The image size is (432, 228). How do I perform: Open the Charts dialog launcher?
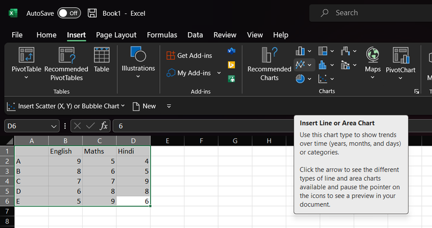pos(417,91)
